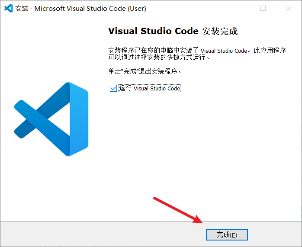Minimize the installer window
302x247 pixels.
click(x=238, y=8)
